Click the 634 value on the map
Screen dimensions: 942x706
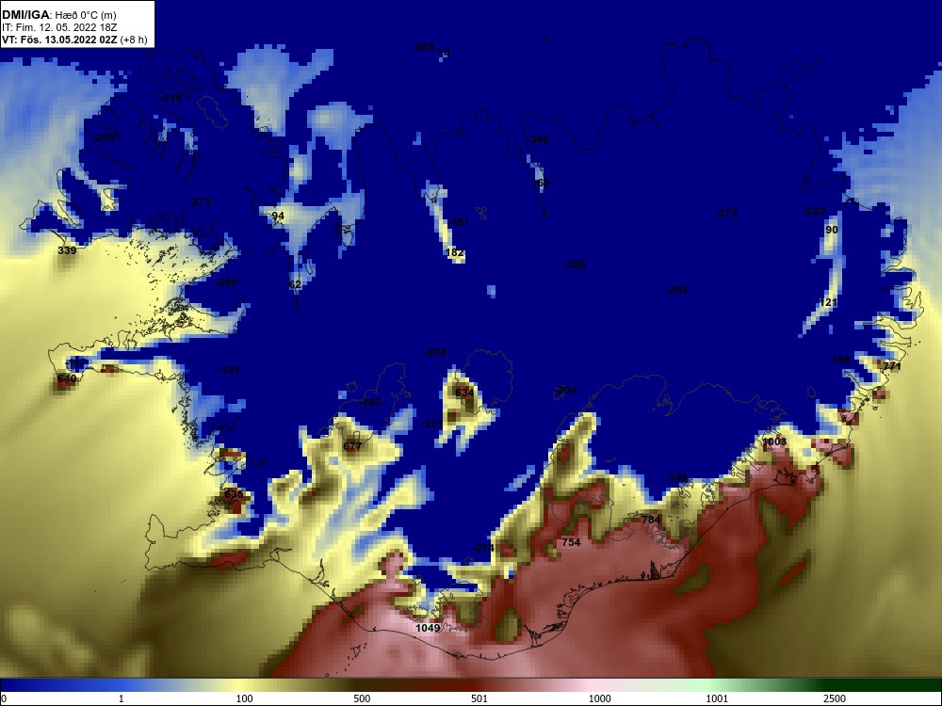[x=464, y=393]
